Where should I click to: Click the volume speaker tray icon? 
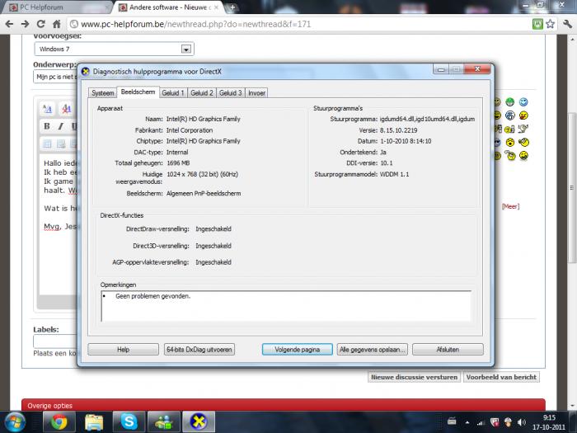click(x=521, y=422)
